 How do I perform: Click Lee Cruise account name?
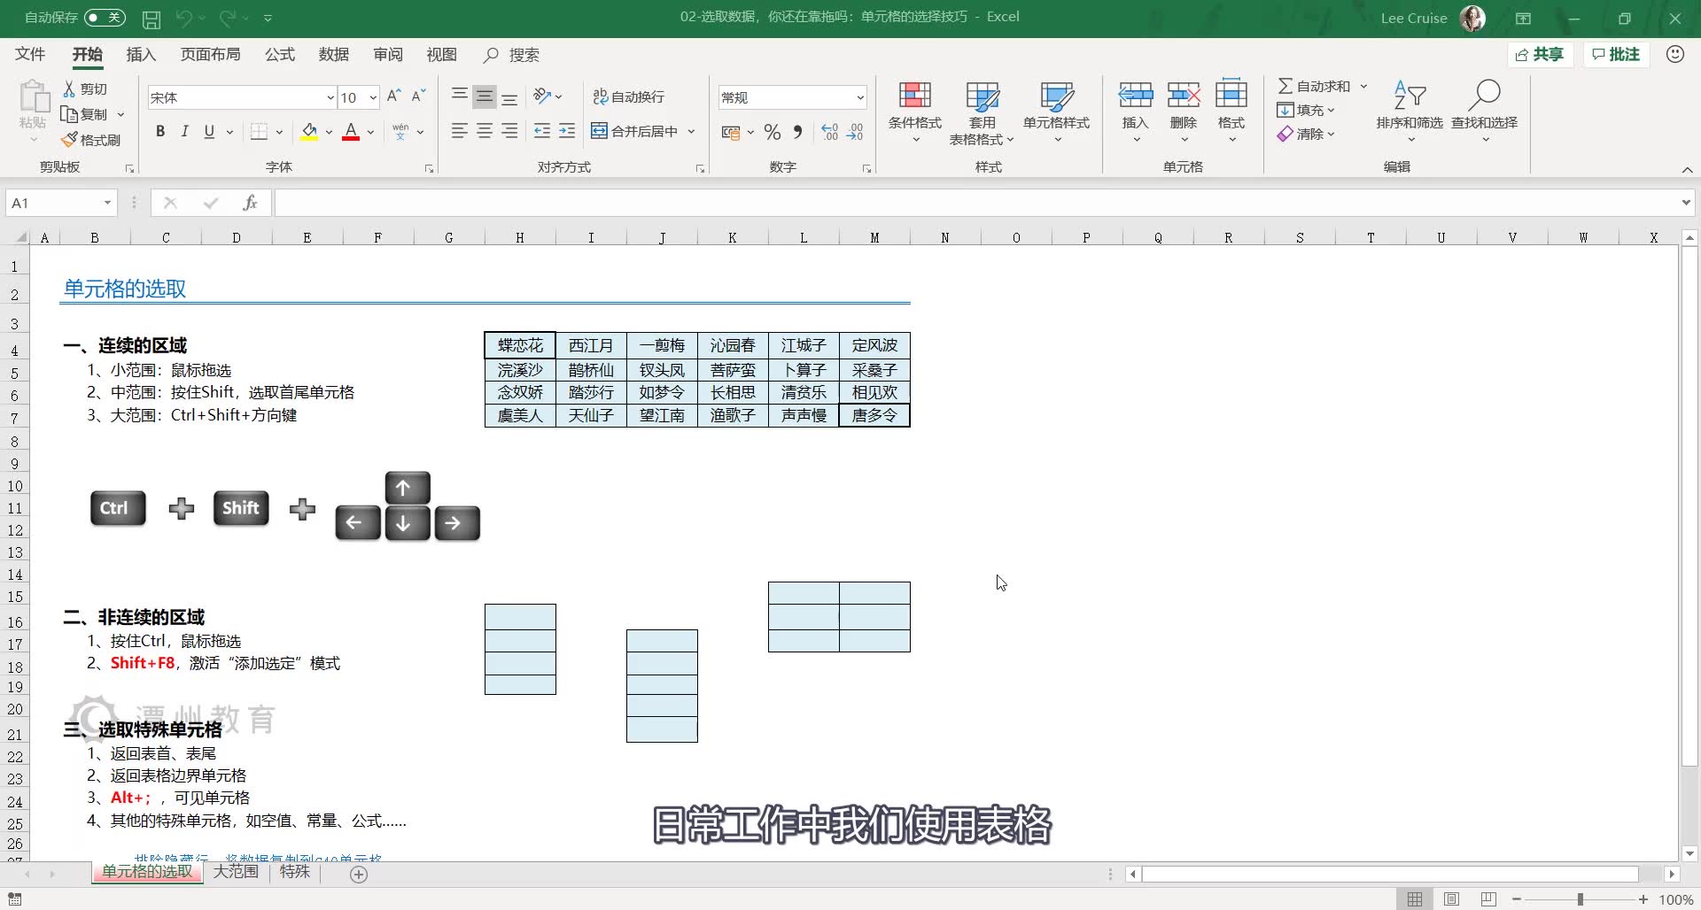click(1414, 18)
